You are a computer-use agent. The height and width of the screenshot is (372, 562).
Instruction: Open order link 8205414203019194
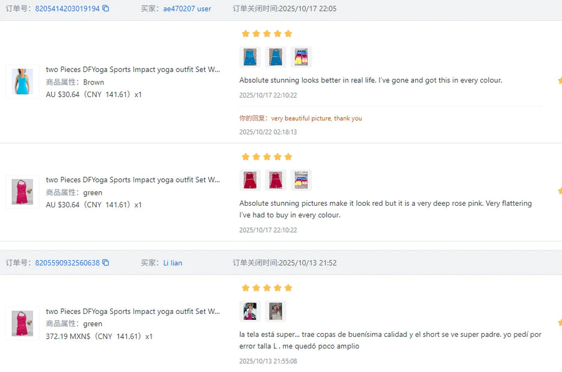click(68, 9)
